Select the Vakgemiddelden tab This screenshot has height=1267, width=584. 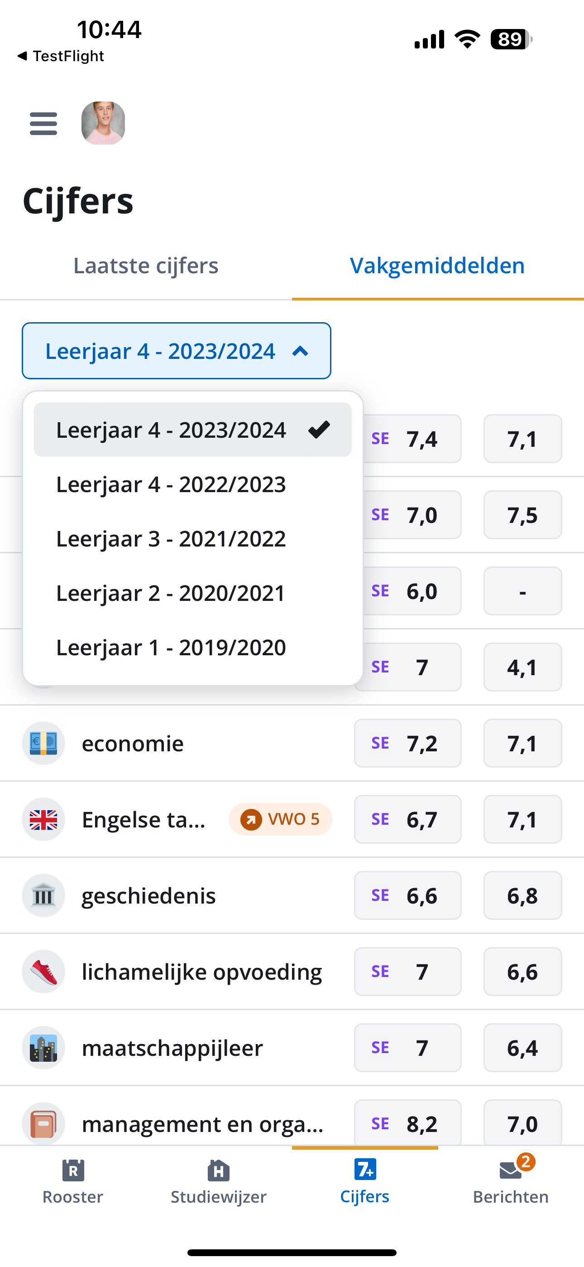437,266
